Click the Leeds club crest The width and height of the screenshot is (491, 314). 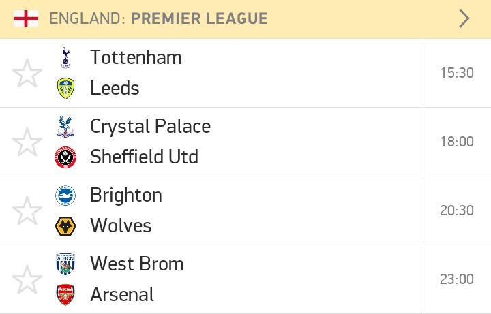(65, 88)
